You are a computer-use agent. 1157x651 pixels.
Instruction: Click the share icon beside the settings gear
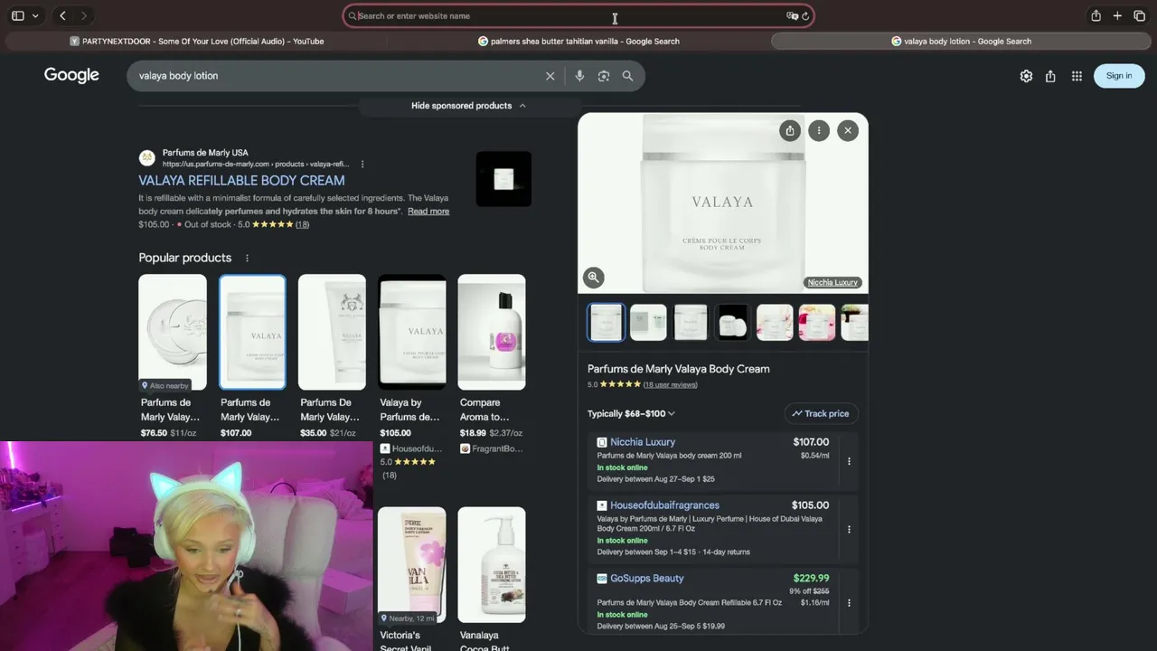click(1050, 76)
